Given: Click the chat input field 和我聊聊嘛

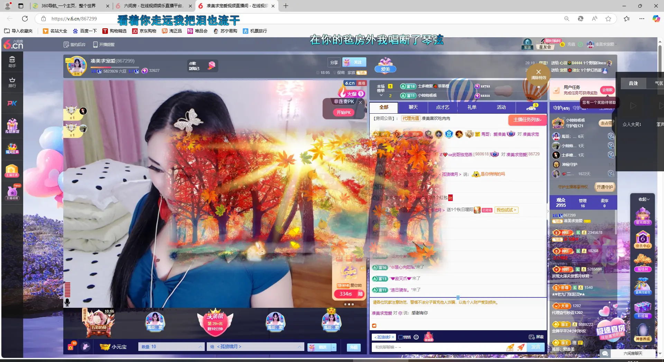Looking at the screenshot, I should click(439, 347).
